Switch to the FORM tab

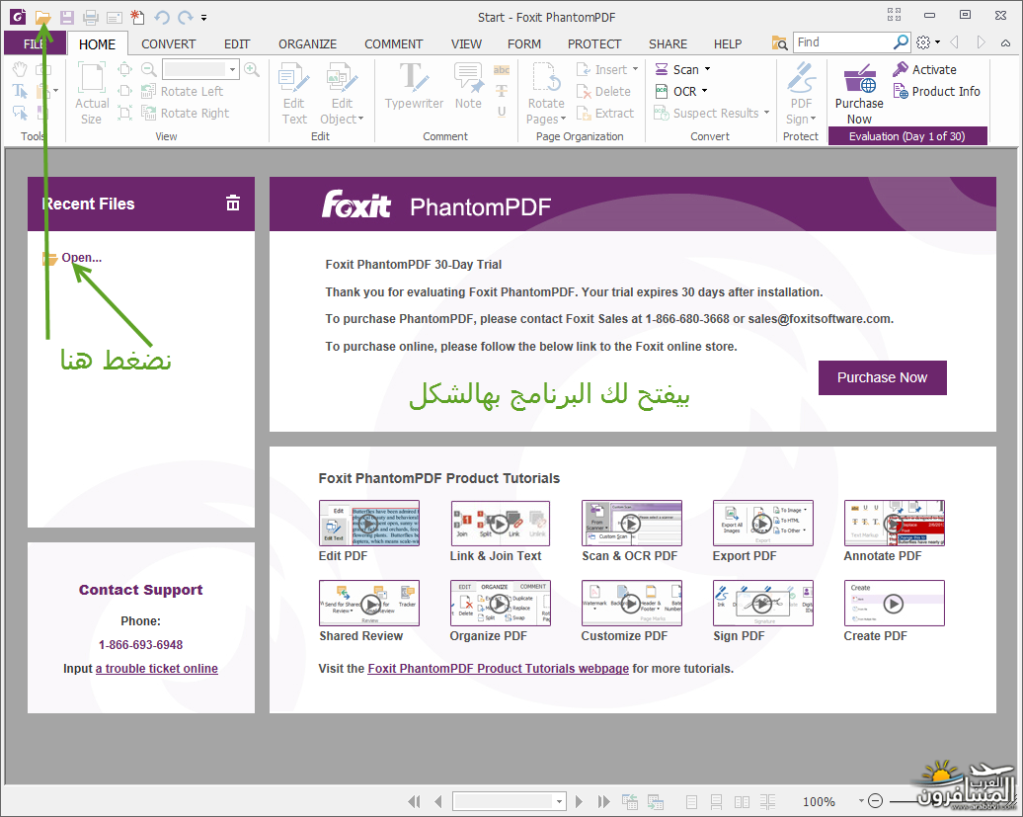[x=524, y=43]
